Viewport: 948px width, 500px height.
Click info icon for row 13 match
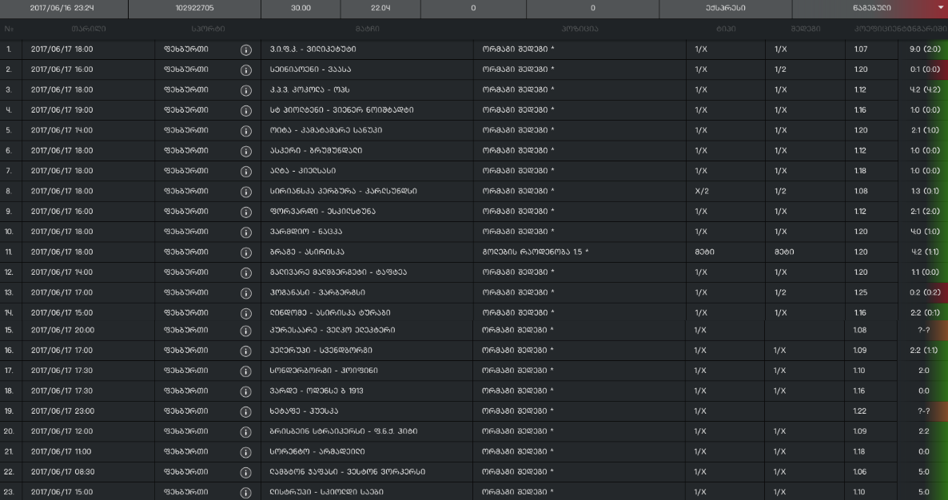pos(246,292)
